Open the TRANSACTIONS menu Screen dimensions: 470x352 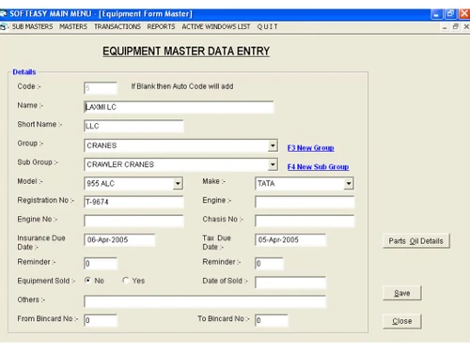(x=117, y=27)
